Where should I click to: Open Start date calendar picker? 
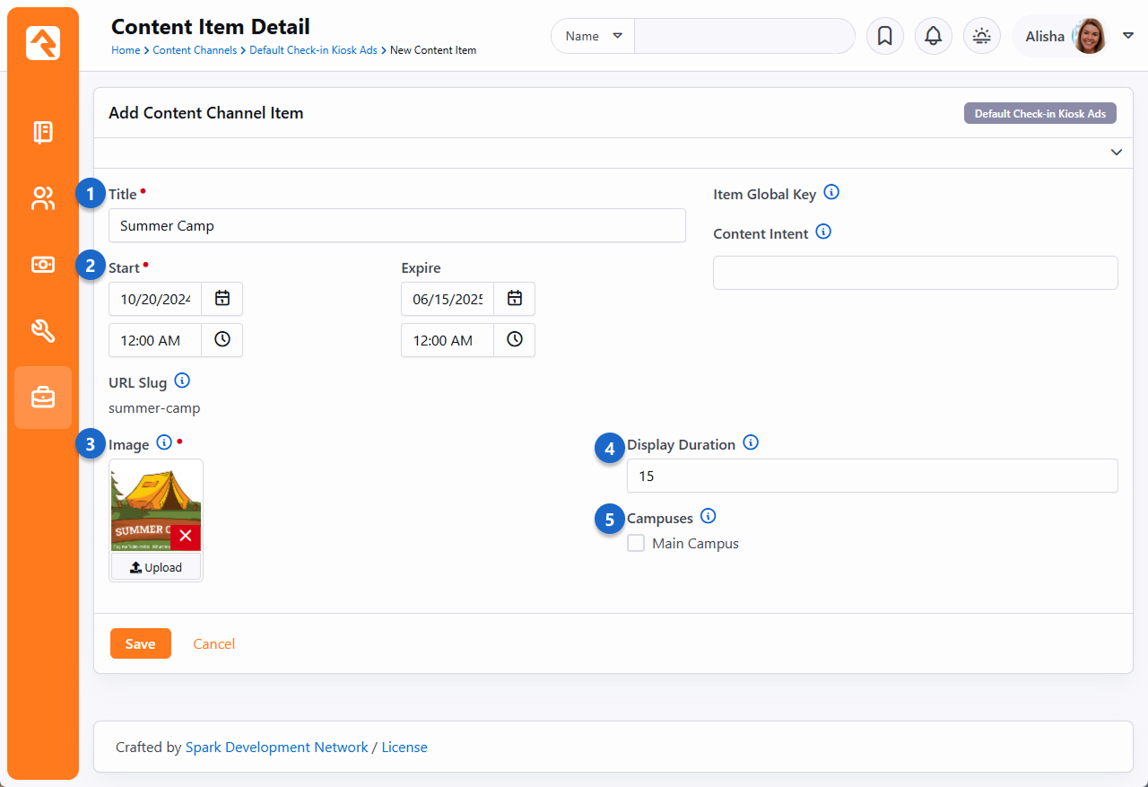(x=222, y=299)
